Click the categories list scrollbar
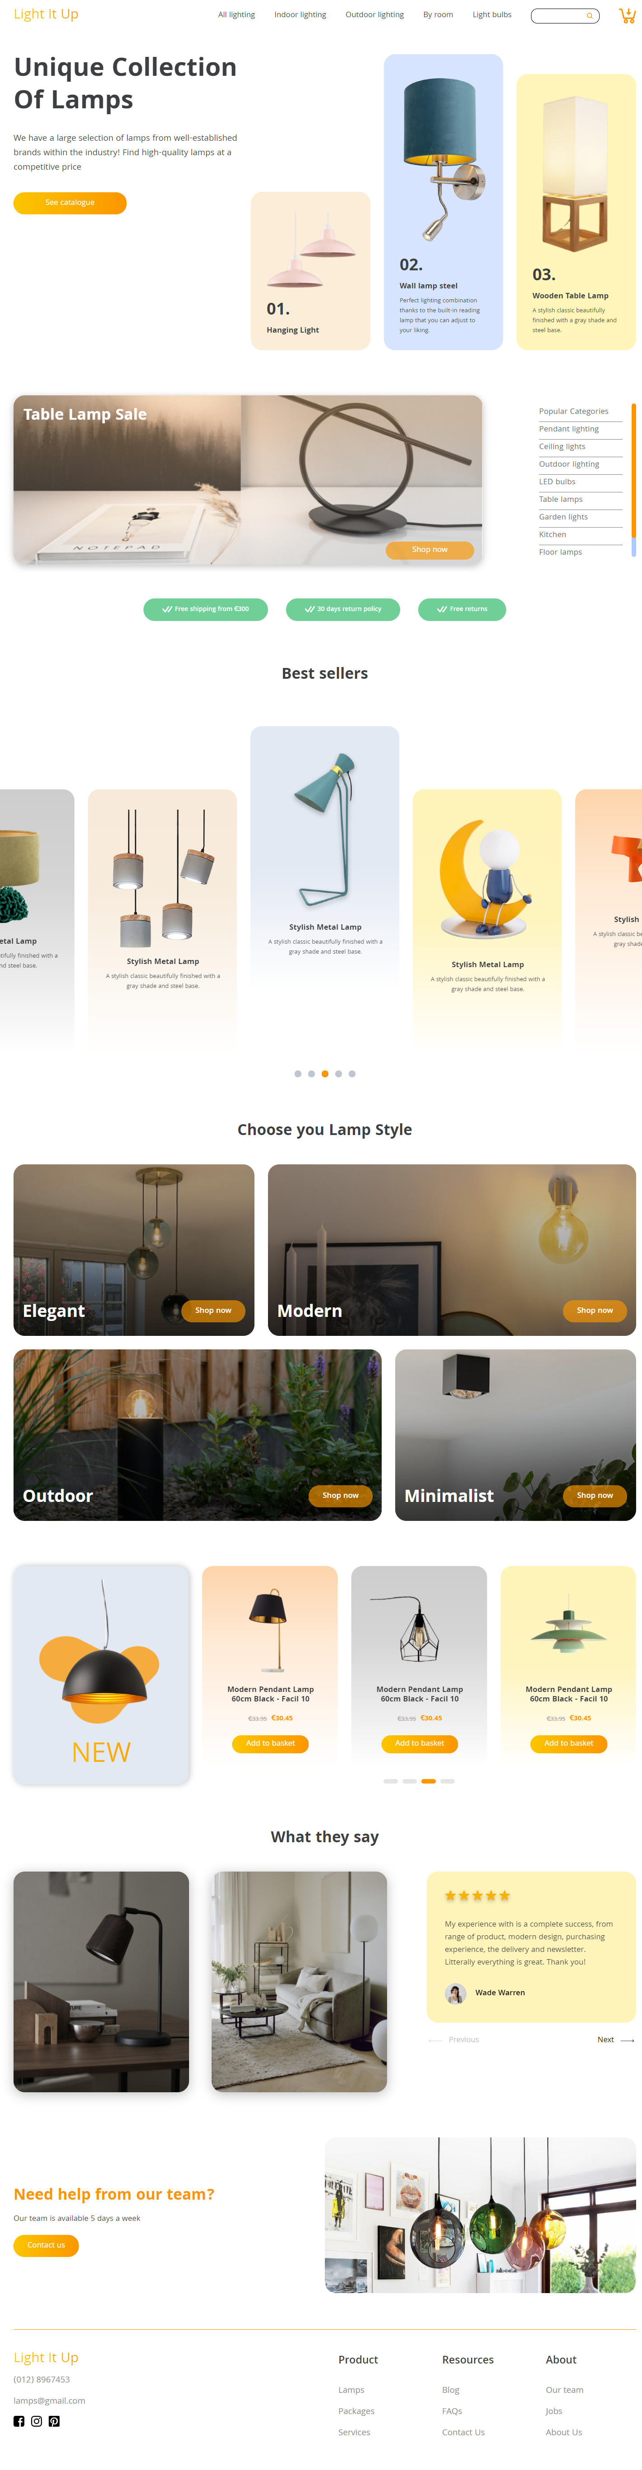Viewport: 642px width, 2470px height. tap(633, 479)
